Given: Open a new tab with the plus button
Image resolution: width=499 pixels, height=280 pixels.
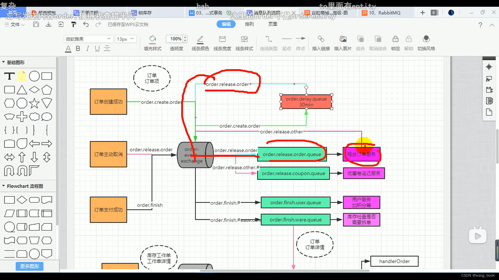Looking at the screenshot, I should point(423,13).
